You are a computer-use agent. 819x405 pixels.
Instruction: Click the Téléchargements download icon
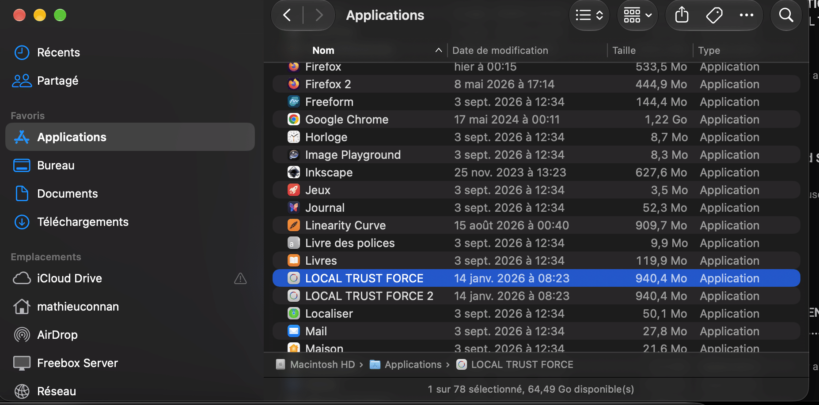pyautogui.click(x=22, y=222)
